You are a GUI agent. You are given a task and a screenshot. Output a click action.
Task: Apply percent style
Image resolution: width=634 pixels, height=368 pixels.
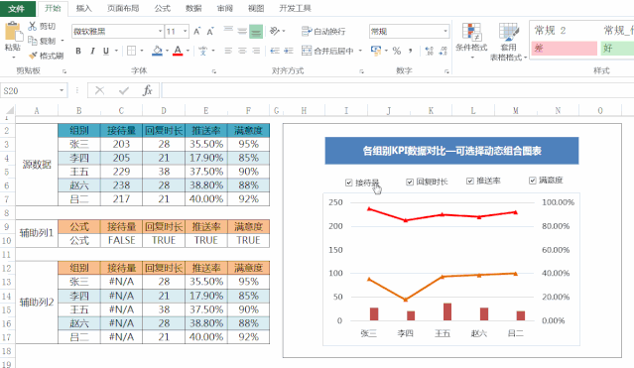pyautogui.click(x=397, y=51)
